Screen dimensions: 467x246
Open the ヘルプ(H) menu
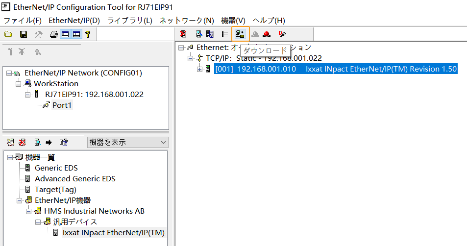[x=269, y=21]
